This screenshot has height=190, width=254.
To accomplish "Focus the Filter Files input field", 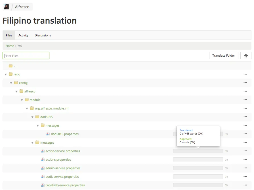I will [26, 55].
